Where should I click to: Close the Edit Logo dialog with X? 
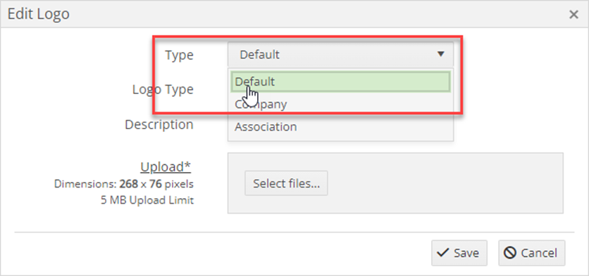[x=573, y=15]
